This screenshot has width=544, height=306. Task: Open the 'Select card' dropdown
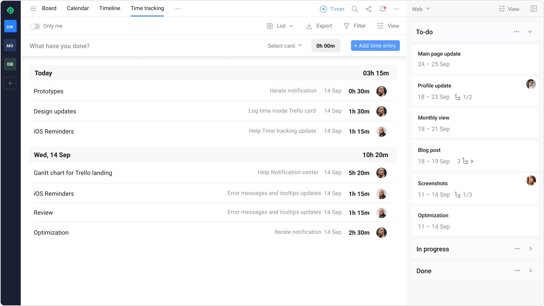(285, 46)
